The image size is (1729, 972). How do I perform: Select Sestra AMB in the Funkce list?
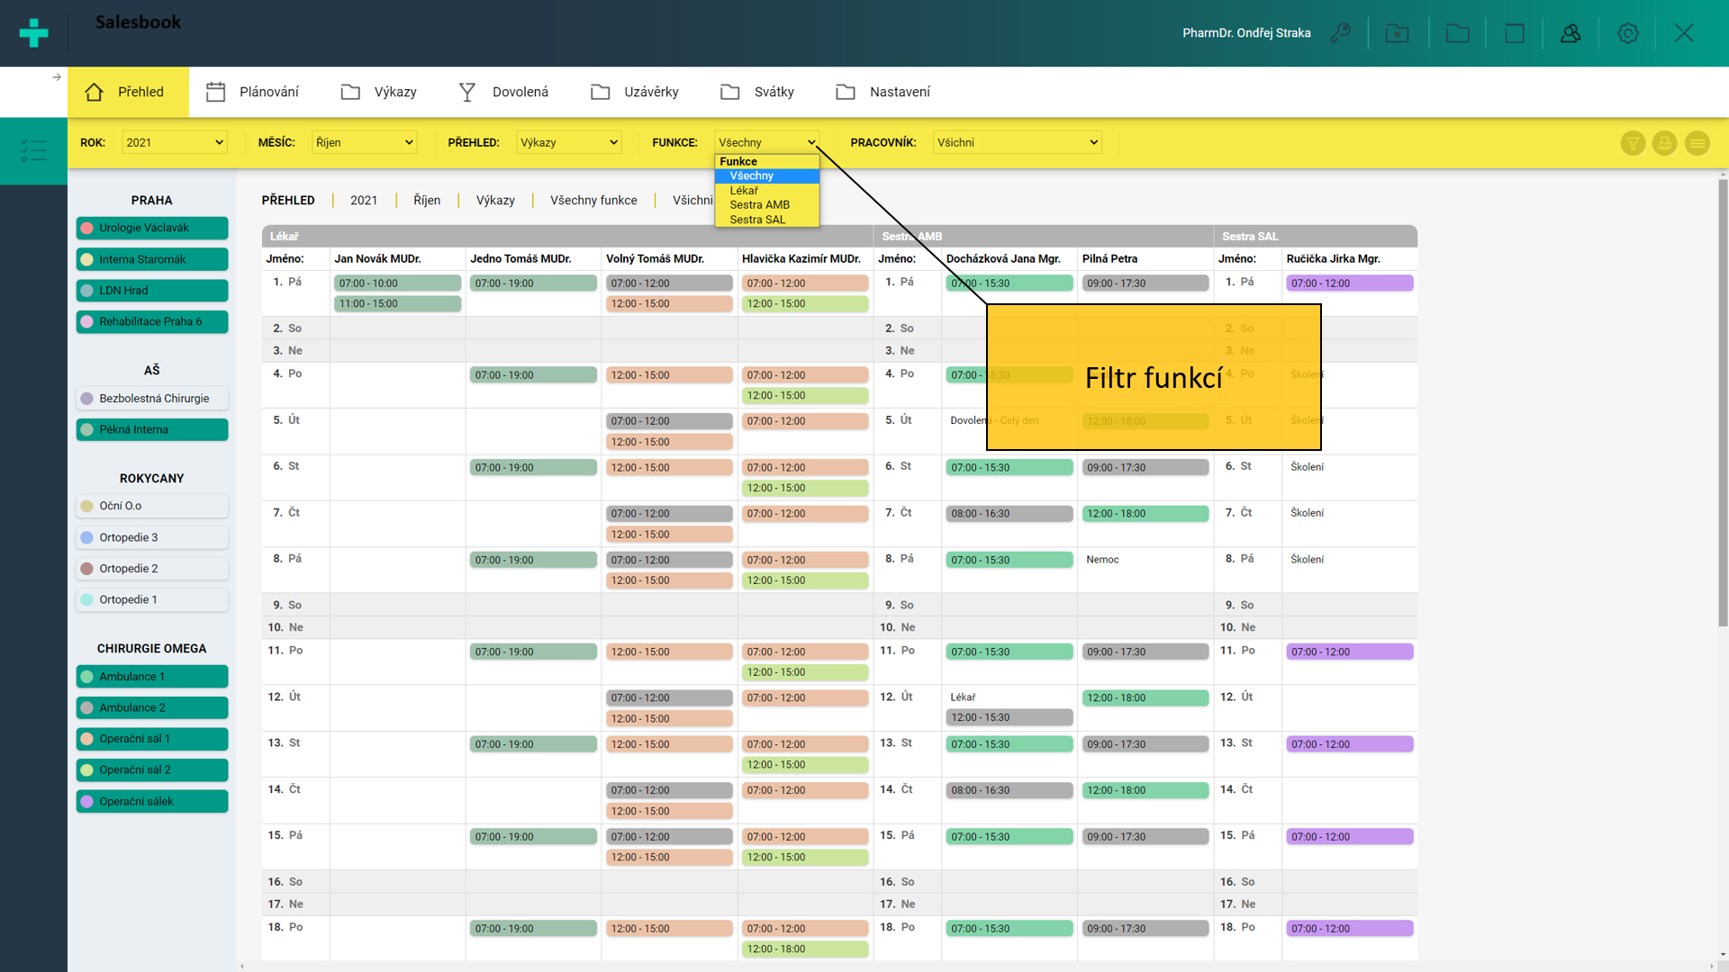(759, 205)
